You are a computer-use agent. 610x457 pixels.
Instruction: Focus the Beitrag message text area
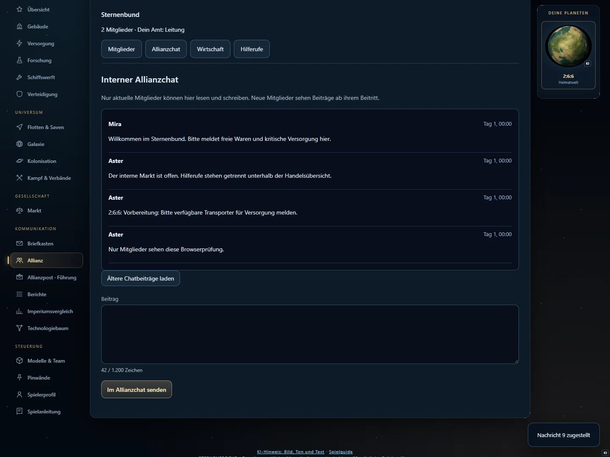coord(310,334)
